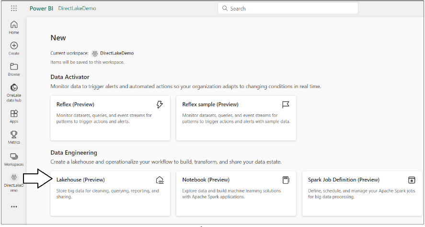Click the 'New' page heading

[58, 38]
